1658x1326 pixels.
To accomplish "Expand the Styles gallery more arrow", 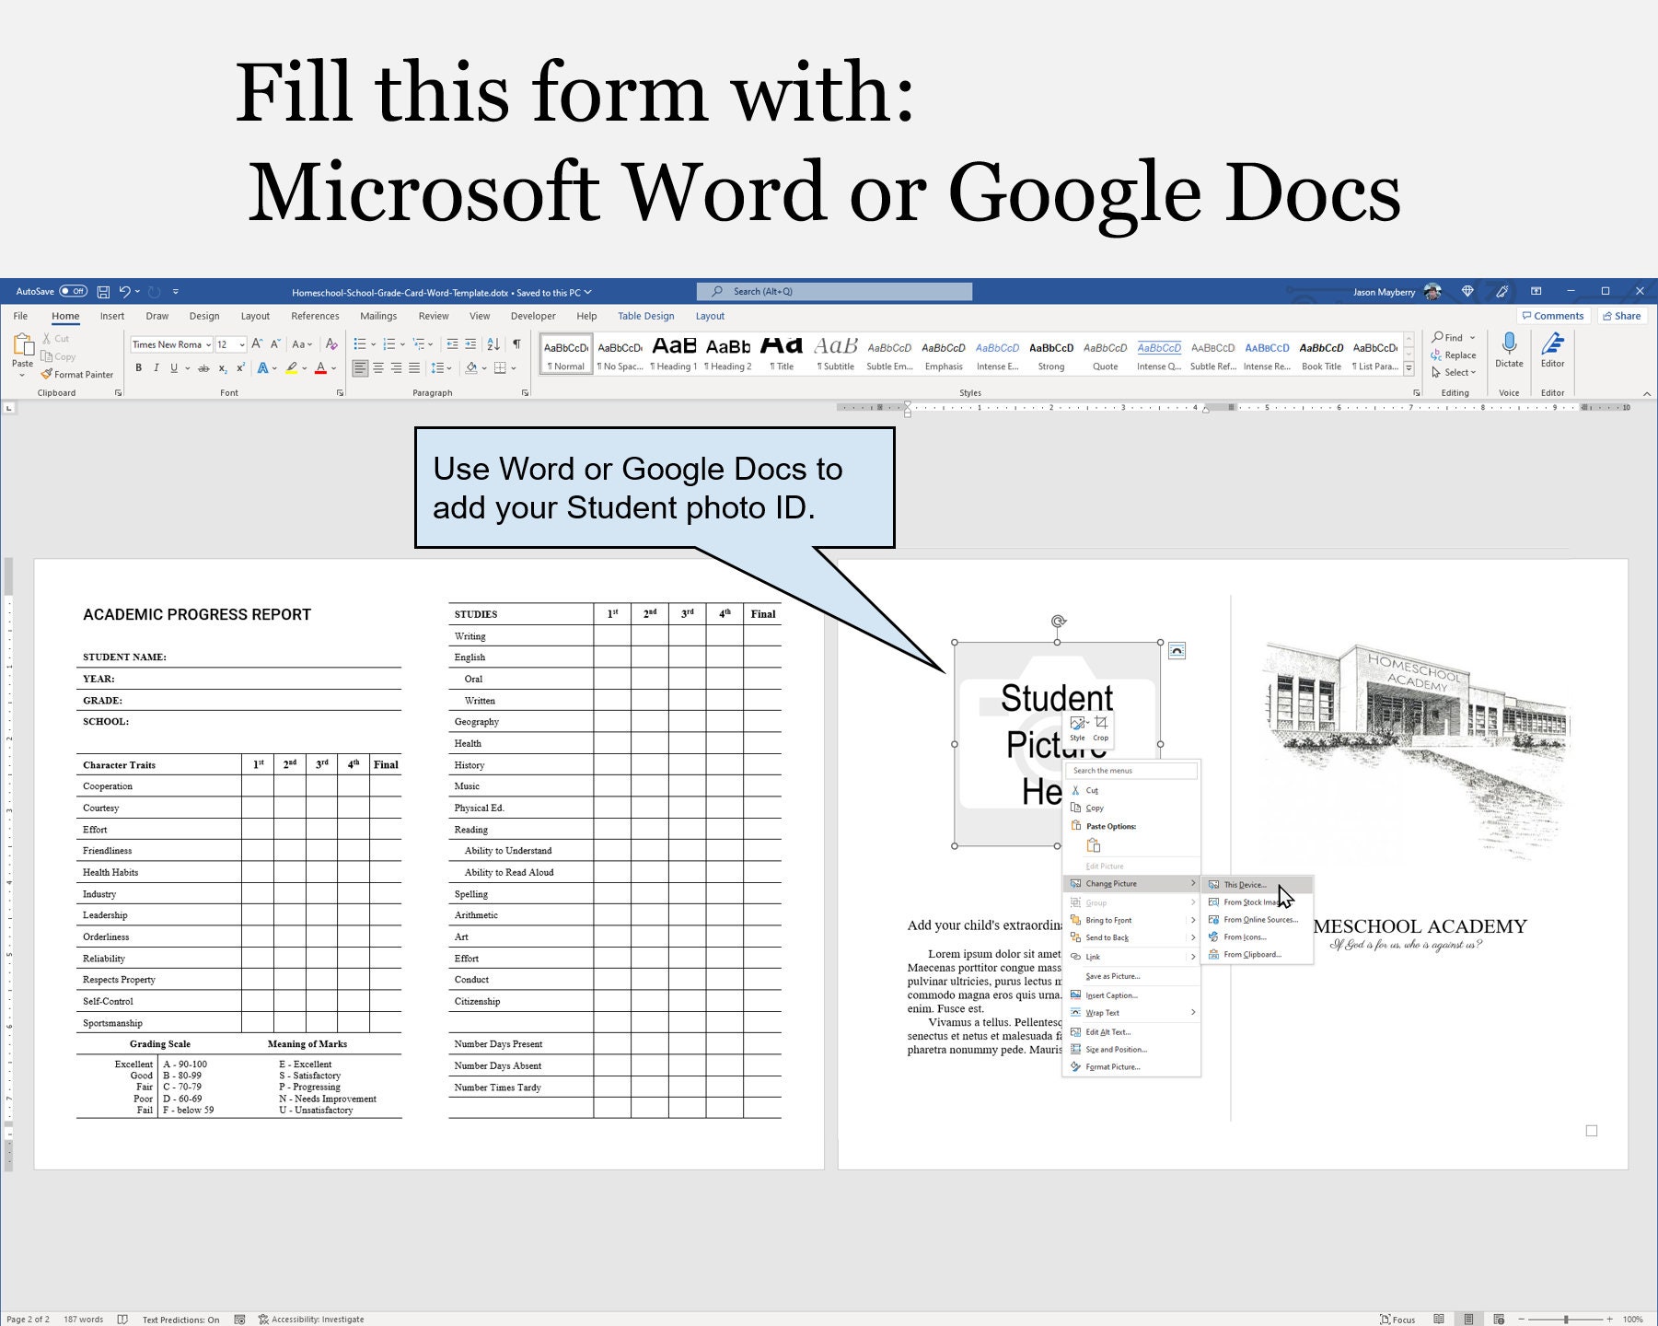I will pos(1409,368).
